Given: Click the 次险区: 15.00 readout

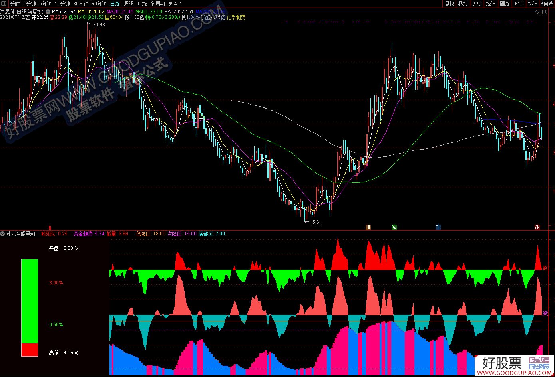Looking at the screenshot, I should [182, 234].
